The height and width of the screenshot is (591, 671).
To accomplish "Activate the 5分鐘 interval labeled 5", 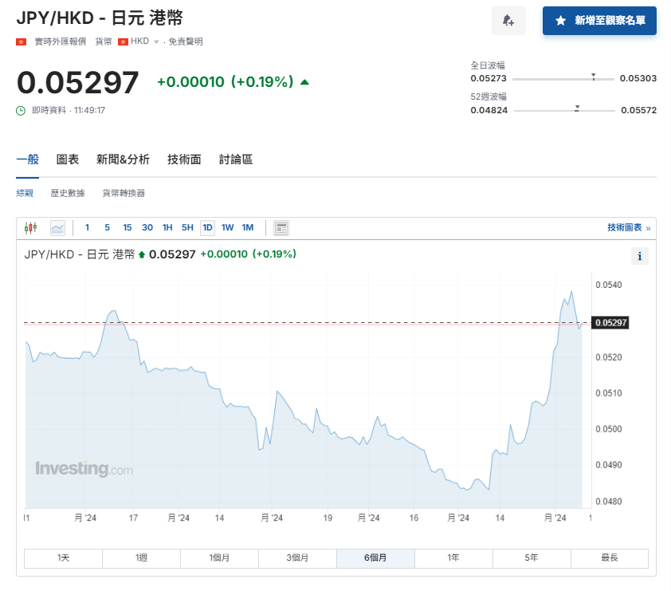I will coord(106,227).
